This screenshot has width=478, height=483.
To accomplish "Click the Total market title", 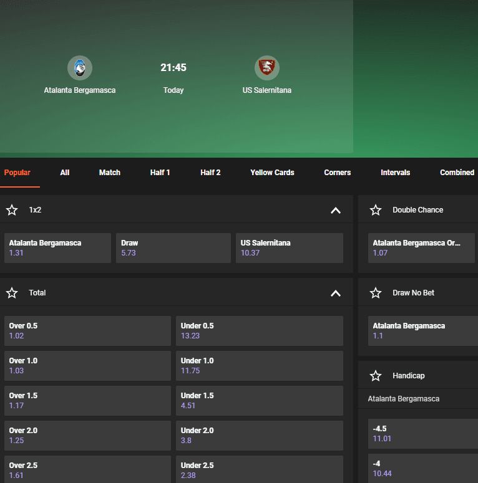I will tap(37, 293).
